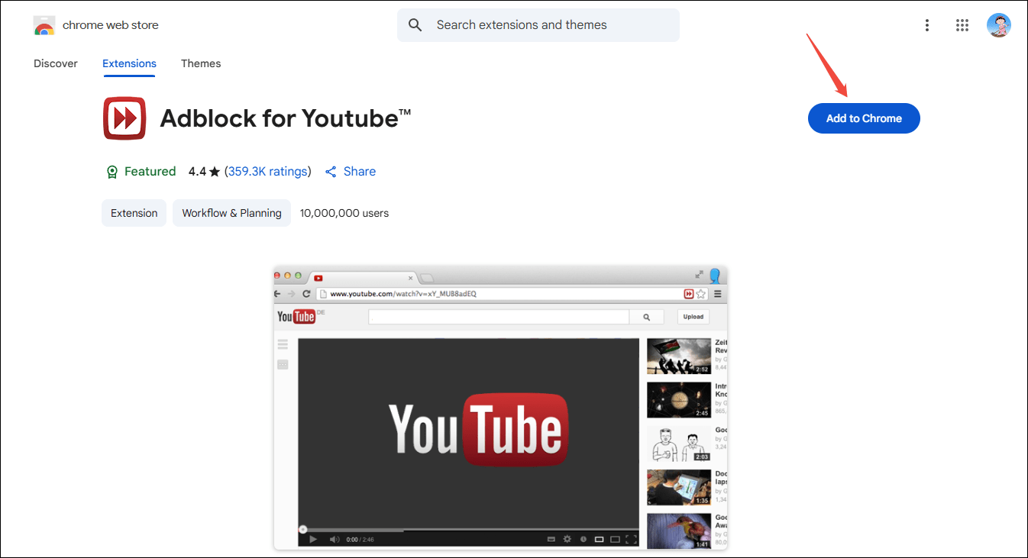Click the search magnifier icon
The image size is (1028, 558).
coord(415,25)
